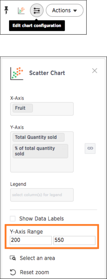Open the Actions dropdown menu

click(65, 11)
